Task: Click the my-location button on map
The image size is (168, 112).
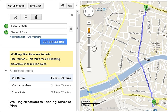Action: (x=89, y=23)
